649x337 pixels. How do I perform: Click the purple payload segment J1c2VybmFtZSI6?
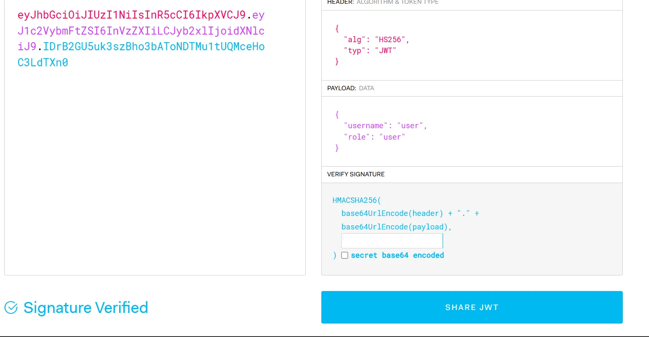pyautogui.click(x=141, y=31)
